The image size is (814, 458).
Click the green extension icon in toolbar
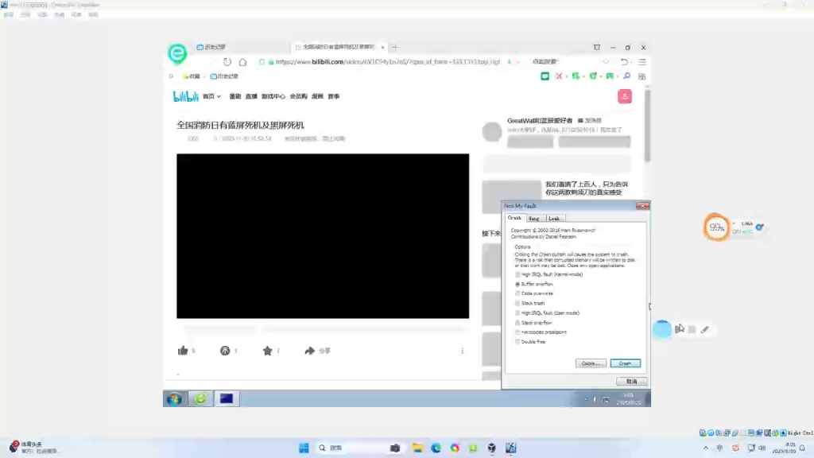[x=545, y=76]
